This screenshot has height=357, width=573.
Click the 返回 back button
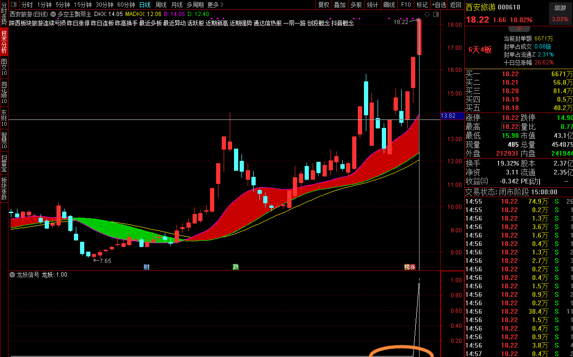455,5
